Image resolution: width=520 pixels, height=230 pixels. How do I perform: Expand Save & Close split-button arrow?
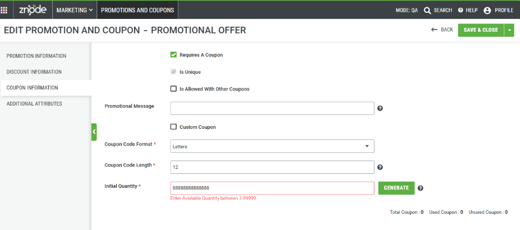pos(509,30)
